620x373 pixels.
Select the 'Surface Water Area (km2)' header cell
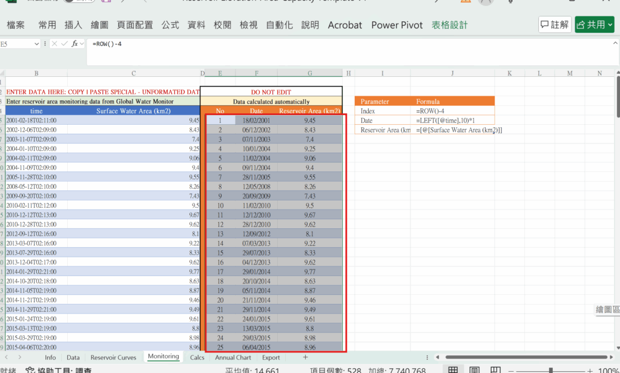134,111
